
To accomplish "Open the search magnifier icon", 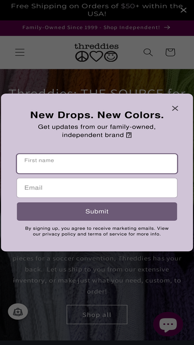I will (x=148, y=52).
